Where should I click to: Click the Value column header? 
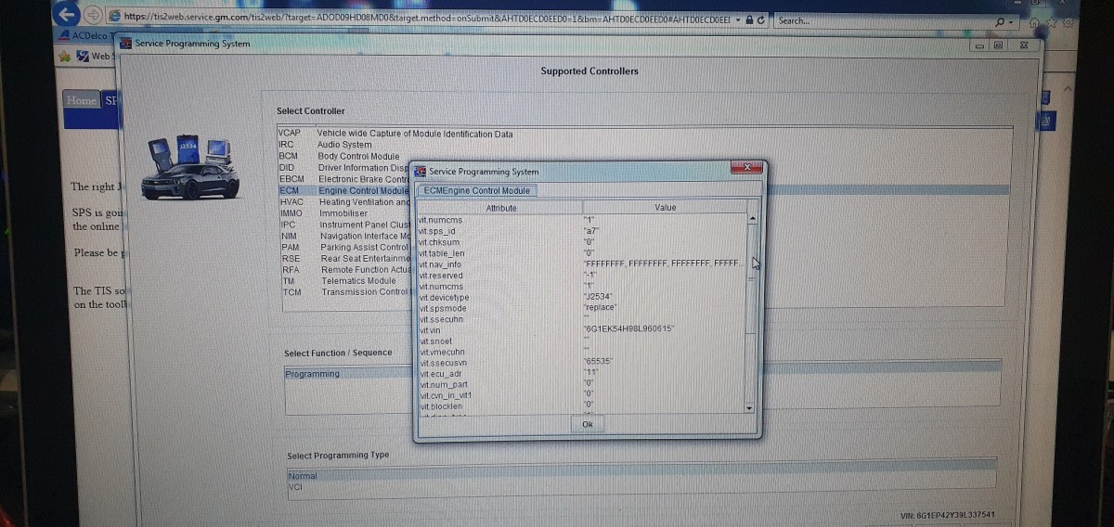[x=665, y=208]
